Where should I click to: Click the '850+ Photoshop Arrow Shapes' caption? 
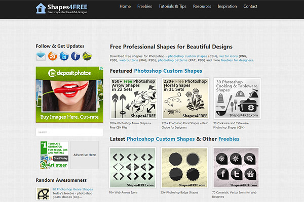pos(131,125)
